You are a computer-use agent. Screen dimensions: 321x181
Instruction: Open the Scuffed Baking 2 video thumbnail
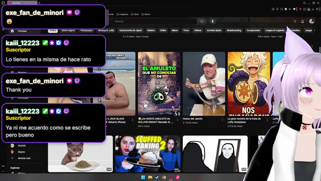point(148,154)
